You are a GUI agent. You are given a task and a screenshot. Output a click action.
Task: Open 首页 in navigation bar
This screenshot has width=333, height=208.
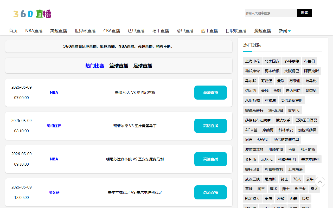pyautogui.click(x=13, y=31)
